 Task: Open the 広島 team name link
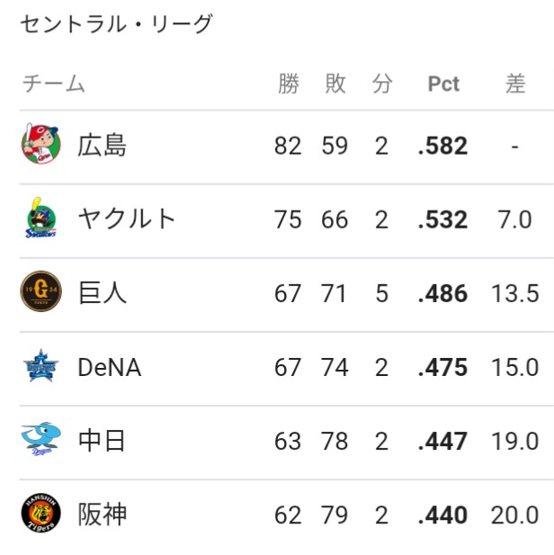[102, 146]
